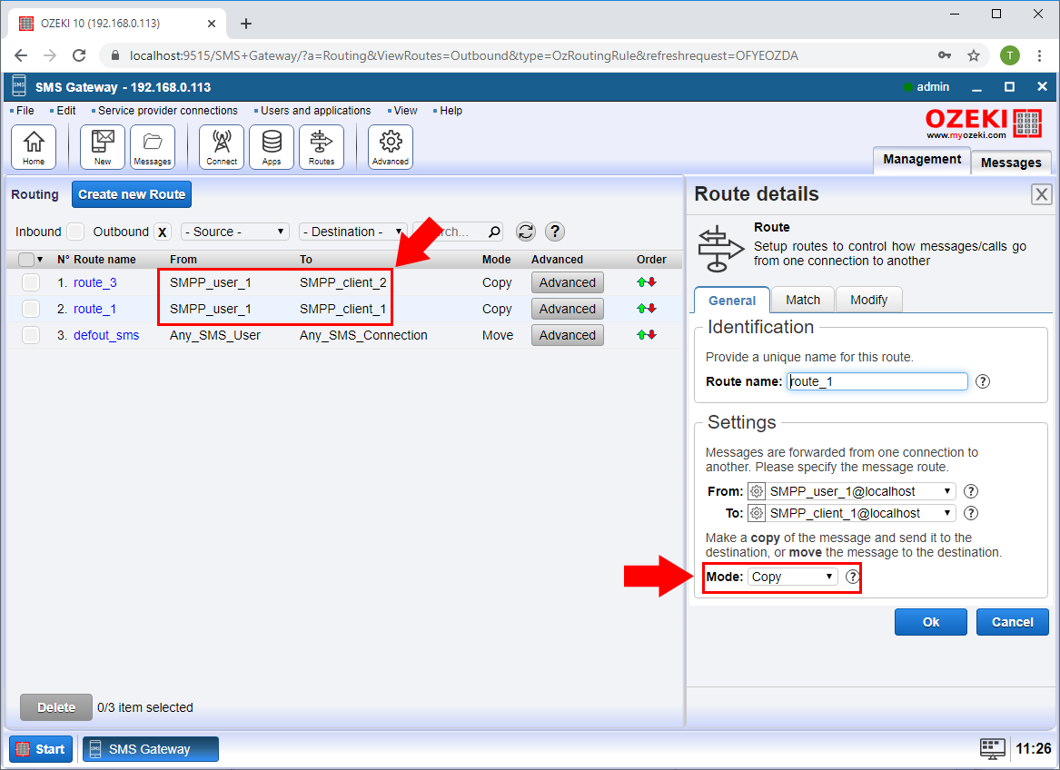Click the taskbar display monitor icon
This screenshot has height=770, width=1060.
993,749
